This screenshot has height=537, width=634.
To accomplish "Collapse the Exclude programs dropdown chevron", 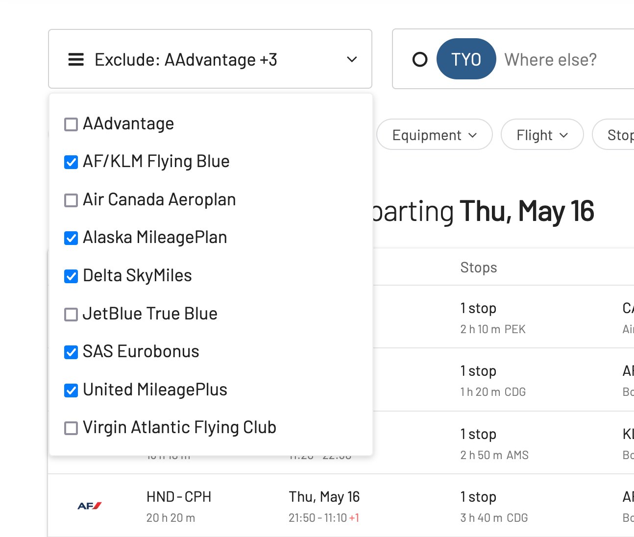I will [x=352, y=60].
